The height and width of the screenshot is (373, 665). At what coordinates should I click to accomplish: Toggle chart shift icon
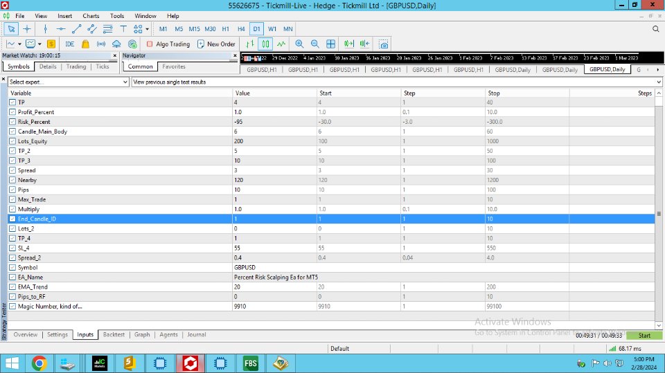point(364,44)
